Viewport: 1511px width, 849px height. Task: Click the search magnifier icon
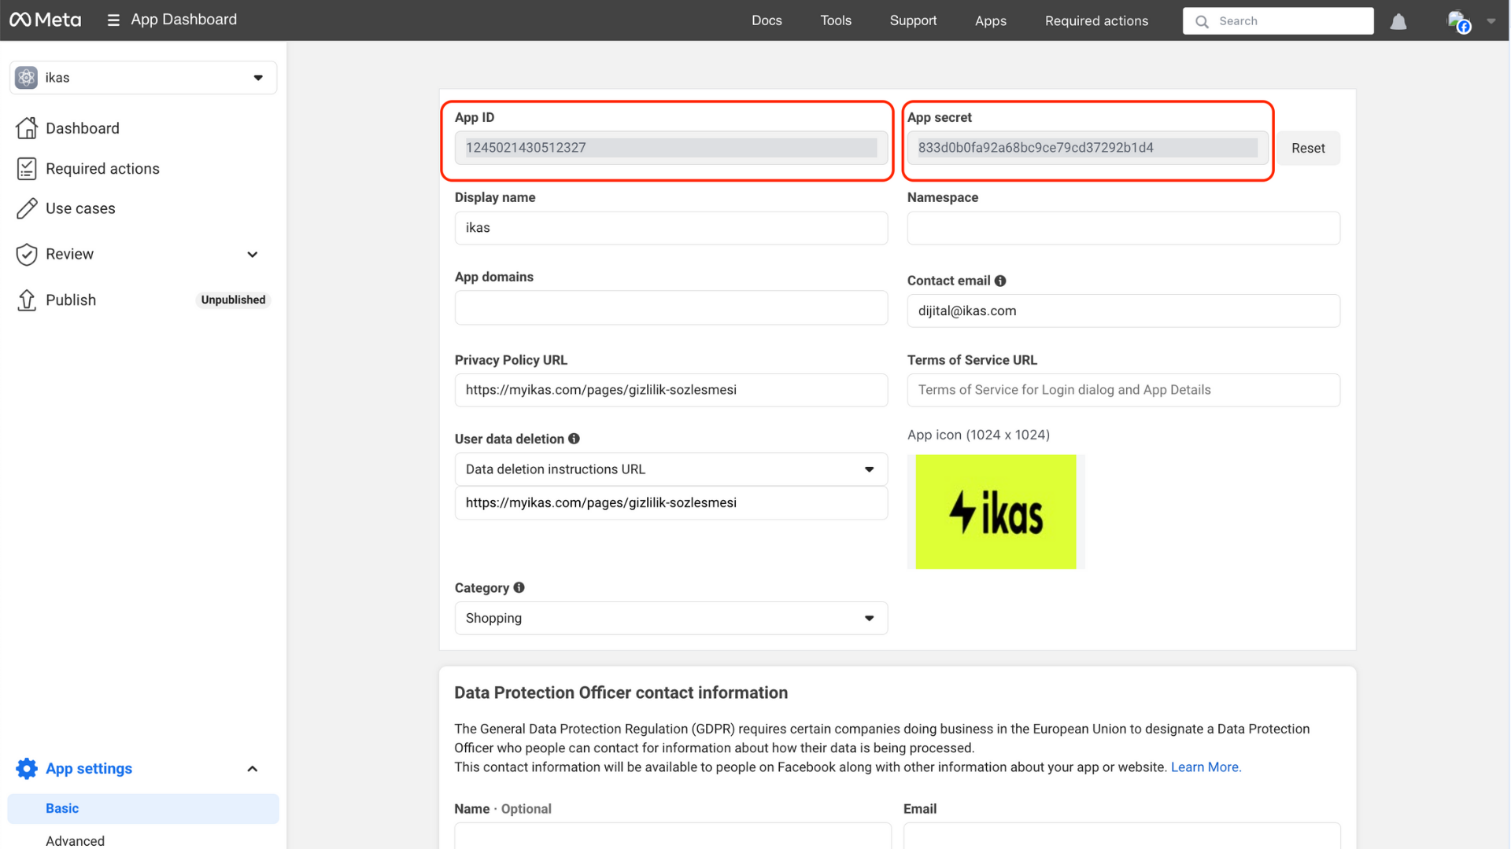(1202, 21)
